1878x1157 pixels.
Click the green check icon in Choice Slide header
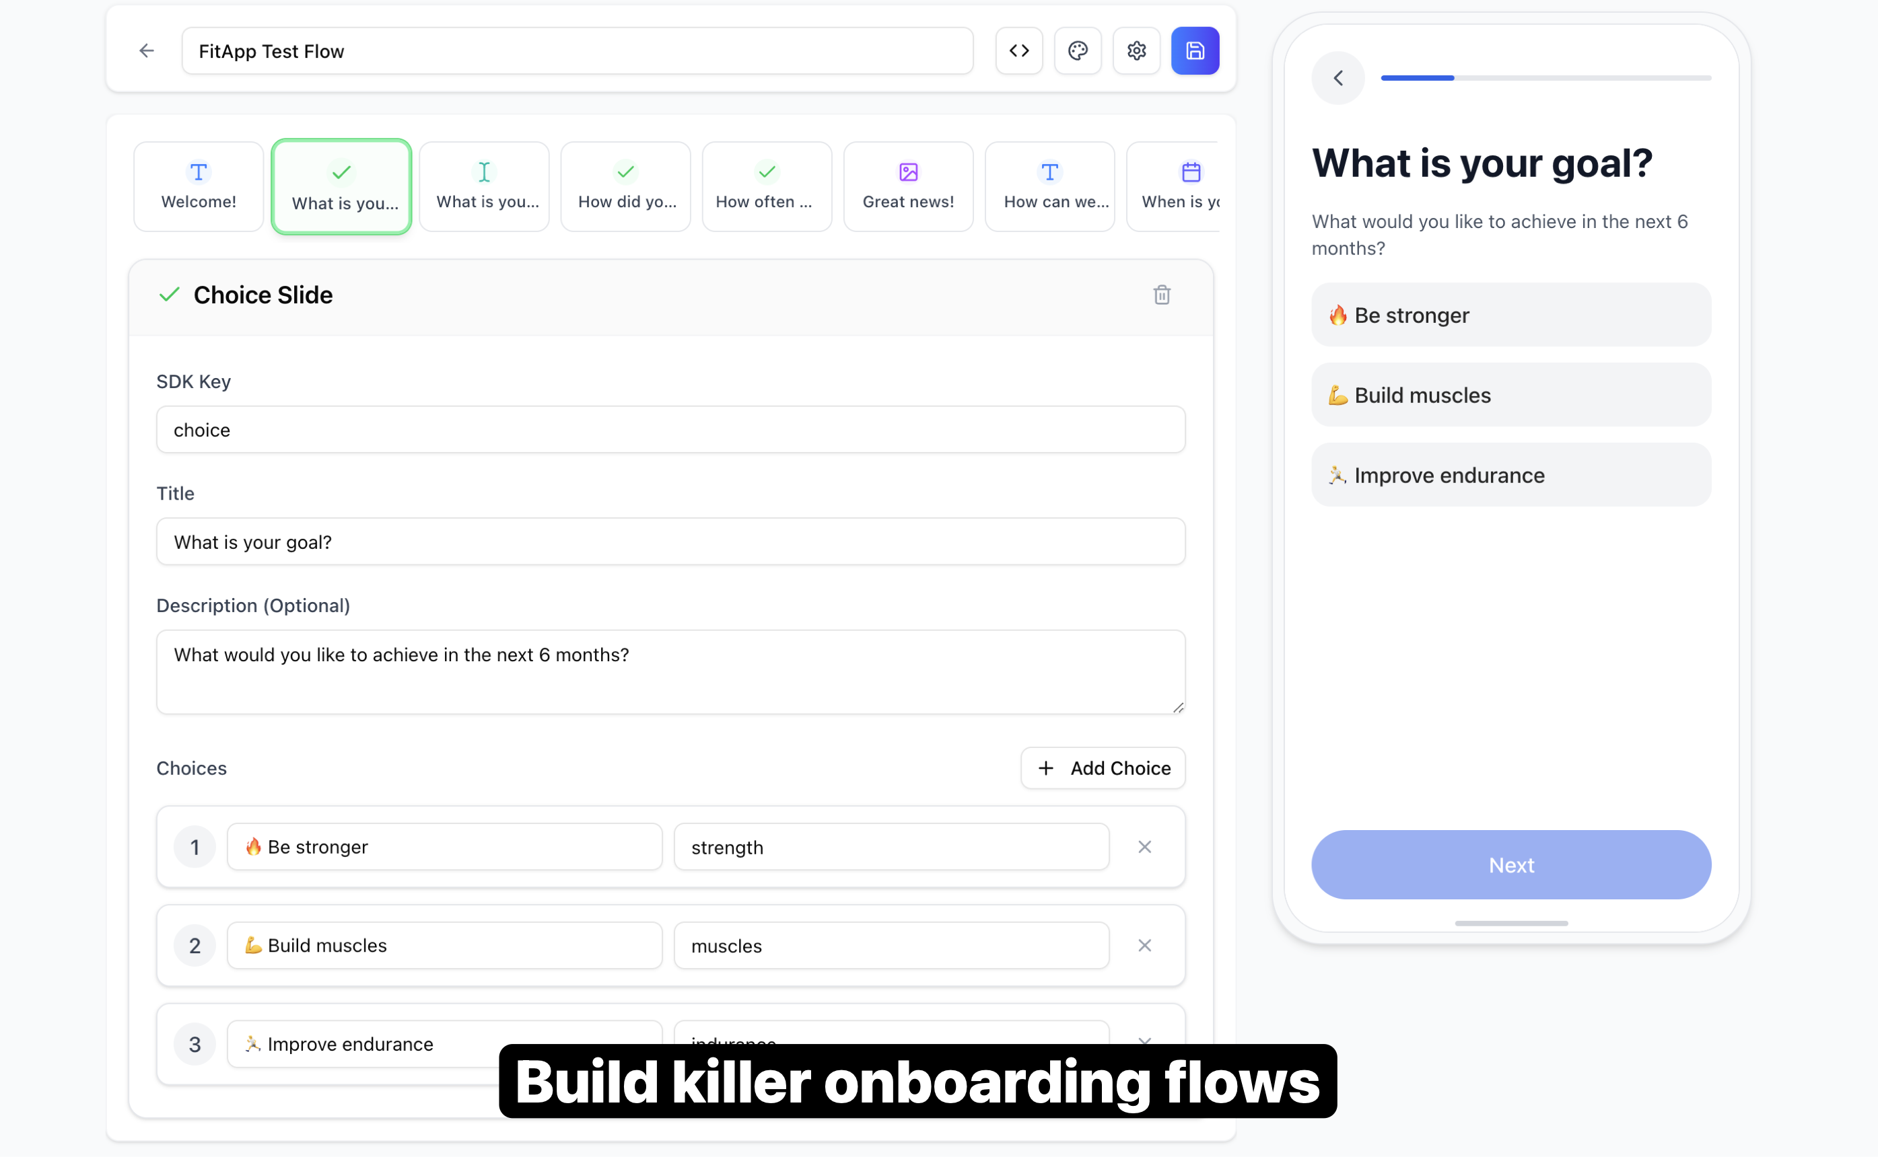coord(169,295)
